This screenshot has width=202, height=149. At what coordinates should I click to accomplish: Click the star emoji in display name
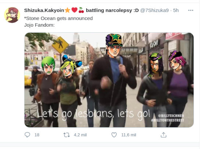67,10
